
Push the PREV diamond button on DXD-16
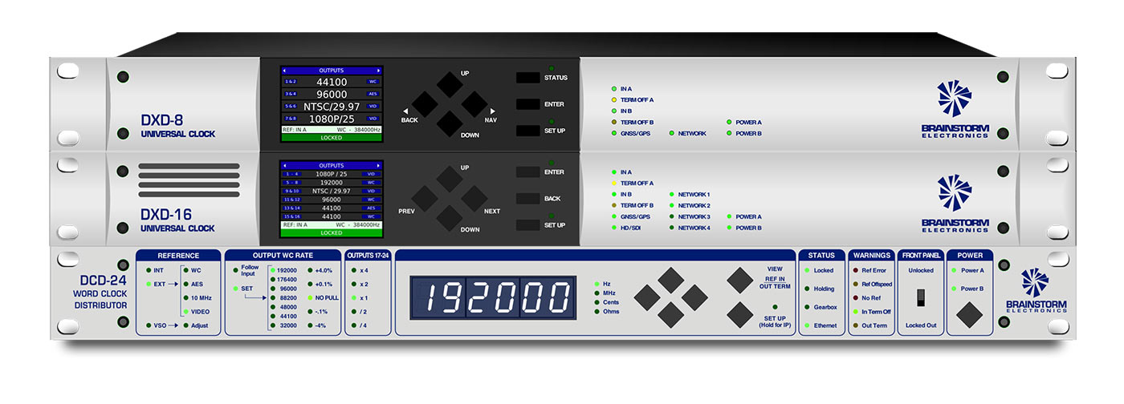426,198
